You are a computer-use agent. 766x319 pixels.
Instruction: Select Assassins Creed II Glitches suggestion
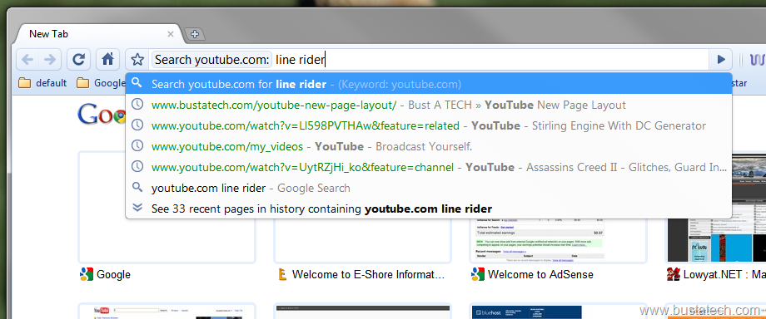coord(429,167)
